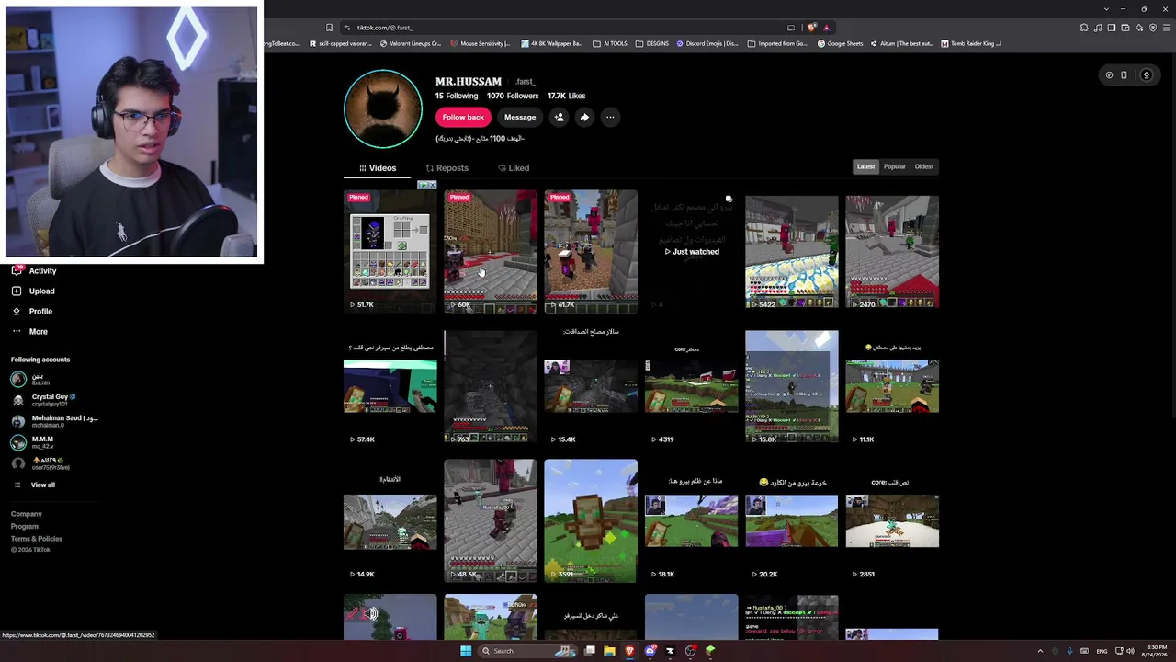Open video with 15.4K views
Viewport: 1176px width, 662px height.
591,386
